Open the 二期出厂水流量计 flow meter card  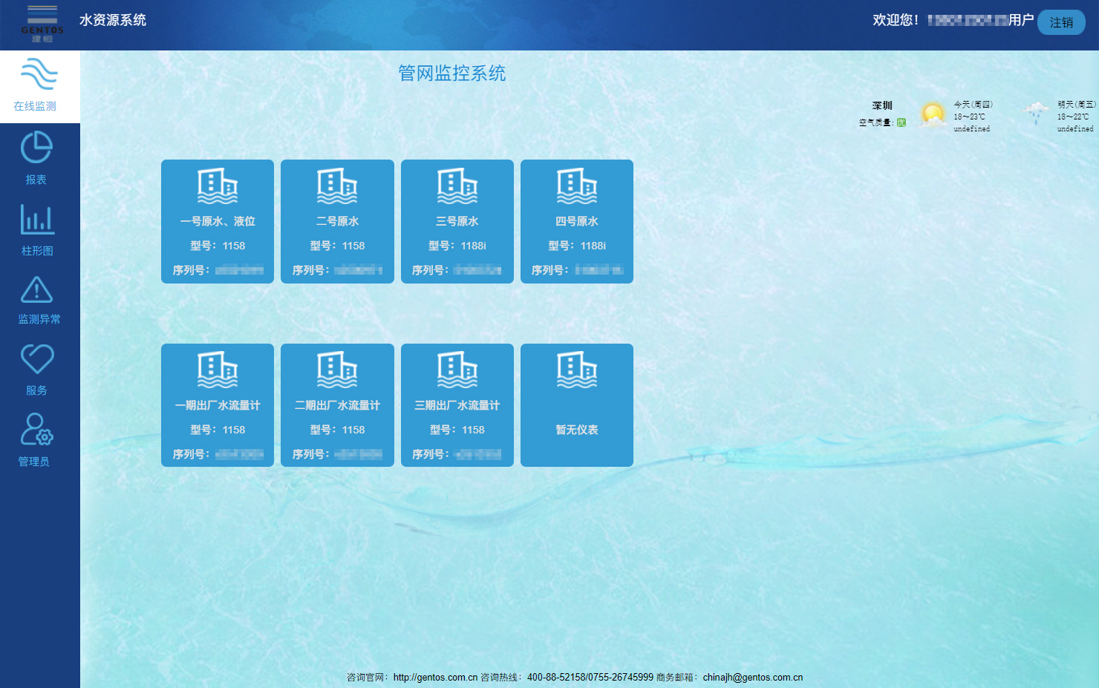click(x=337, y=406)
